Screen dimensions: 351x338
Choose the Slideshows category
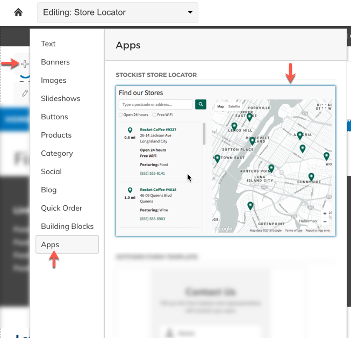coord(60,98)
